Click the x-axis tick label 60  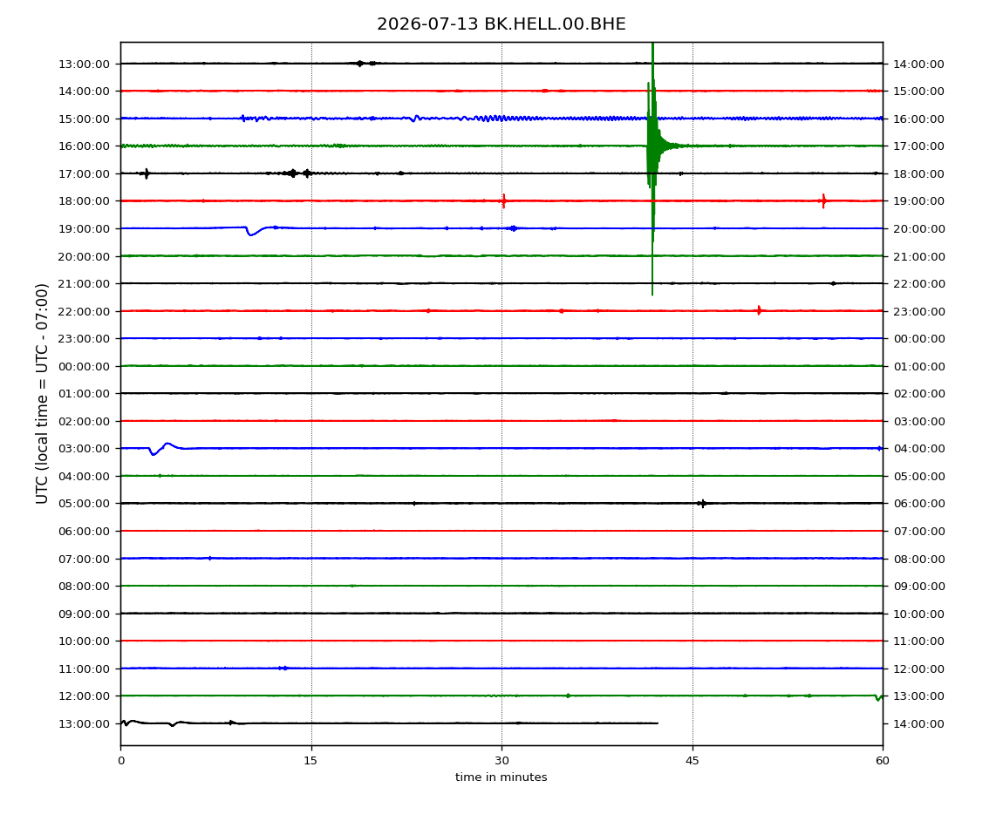tap(883, 761)
